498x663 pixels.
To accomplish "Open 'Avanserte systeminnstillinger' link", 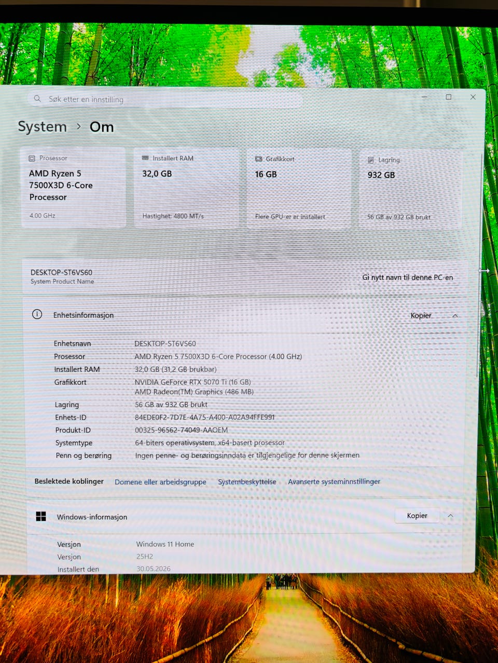I will [x=334, y=481].
